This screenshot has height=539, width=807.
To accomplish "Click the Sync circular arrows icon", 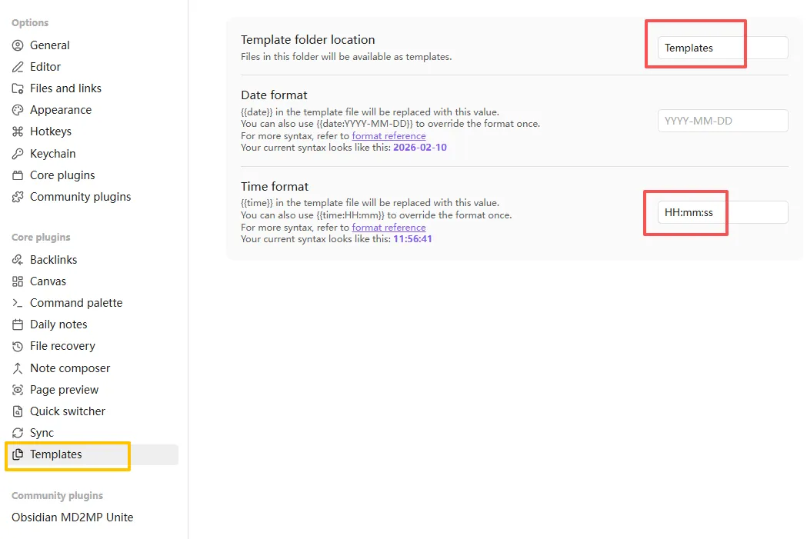I will click(x=18, y=433).
